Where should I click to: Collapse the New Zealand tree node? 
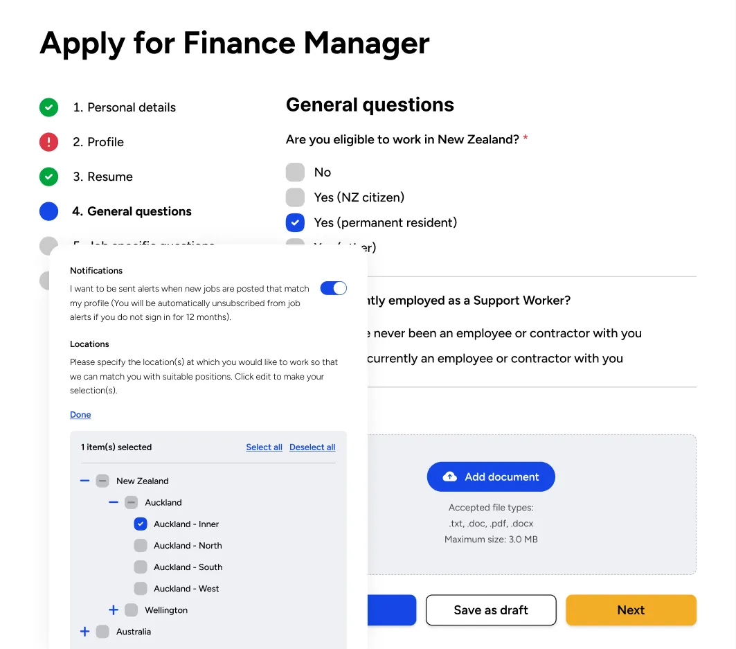click(x=85, y=481)
